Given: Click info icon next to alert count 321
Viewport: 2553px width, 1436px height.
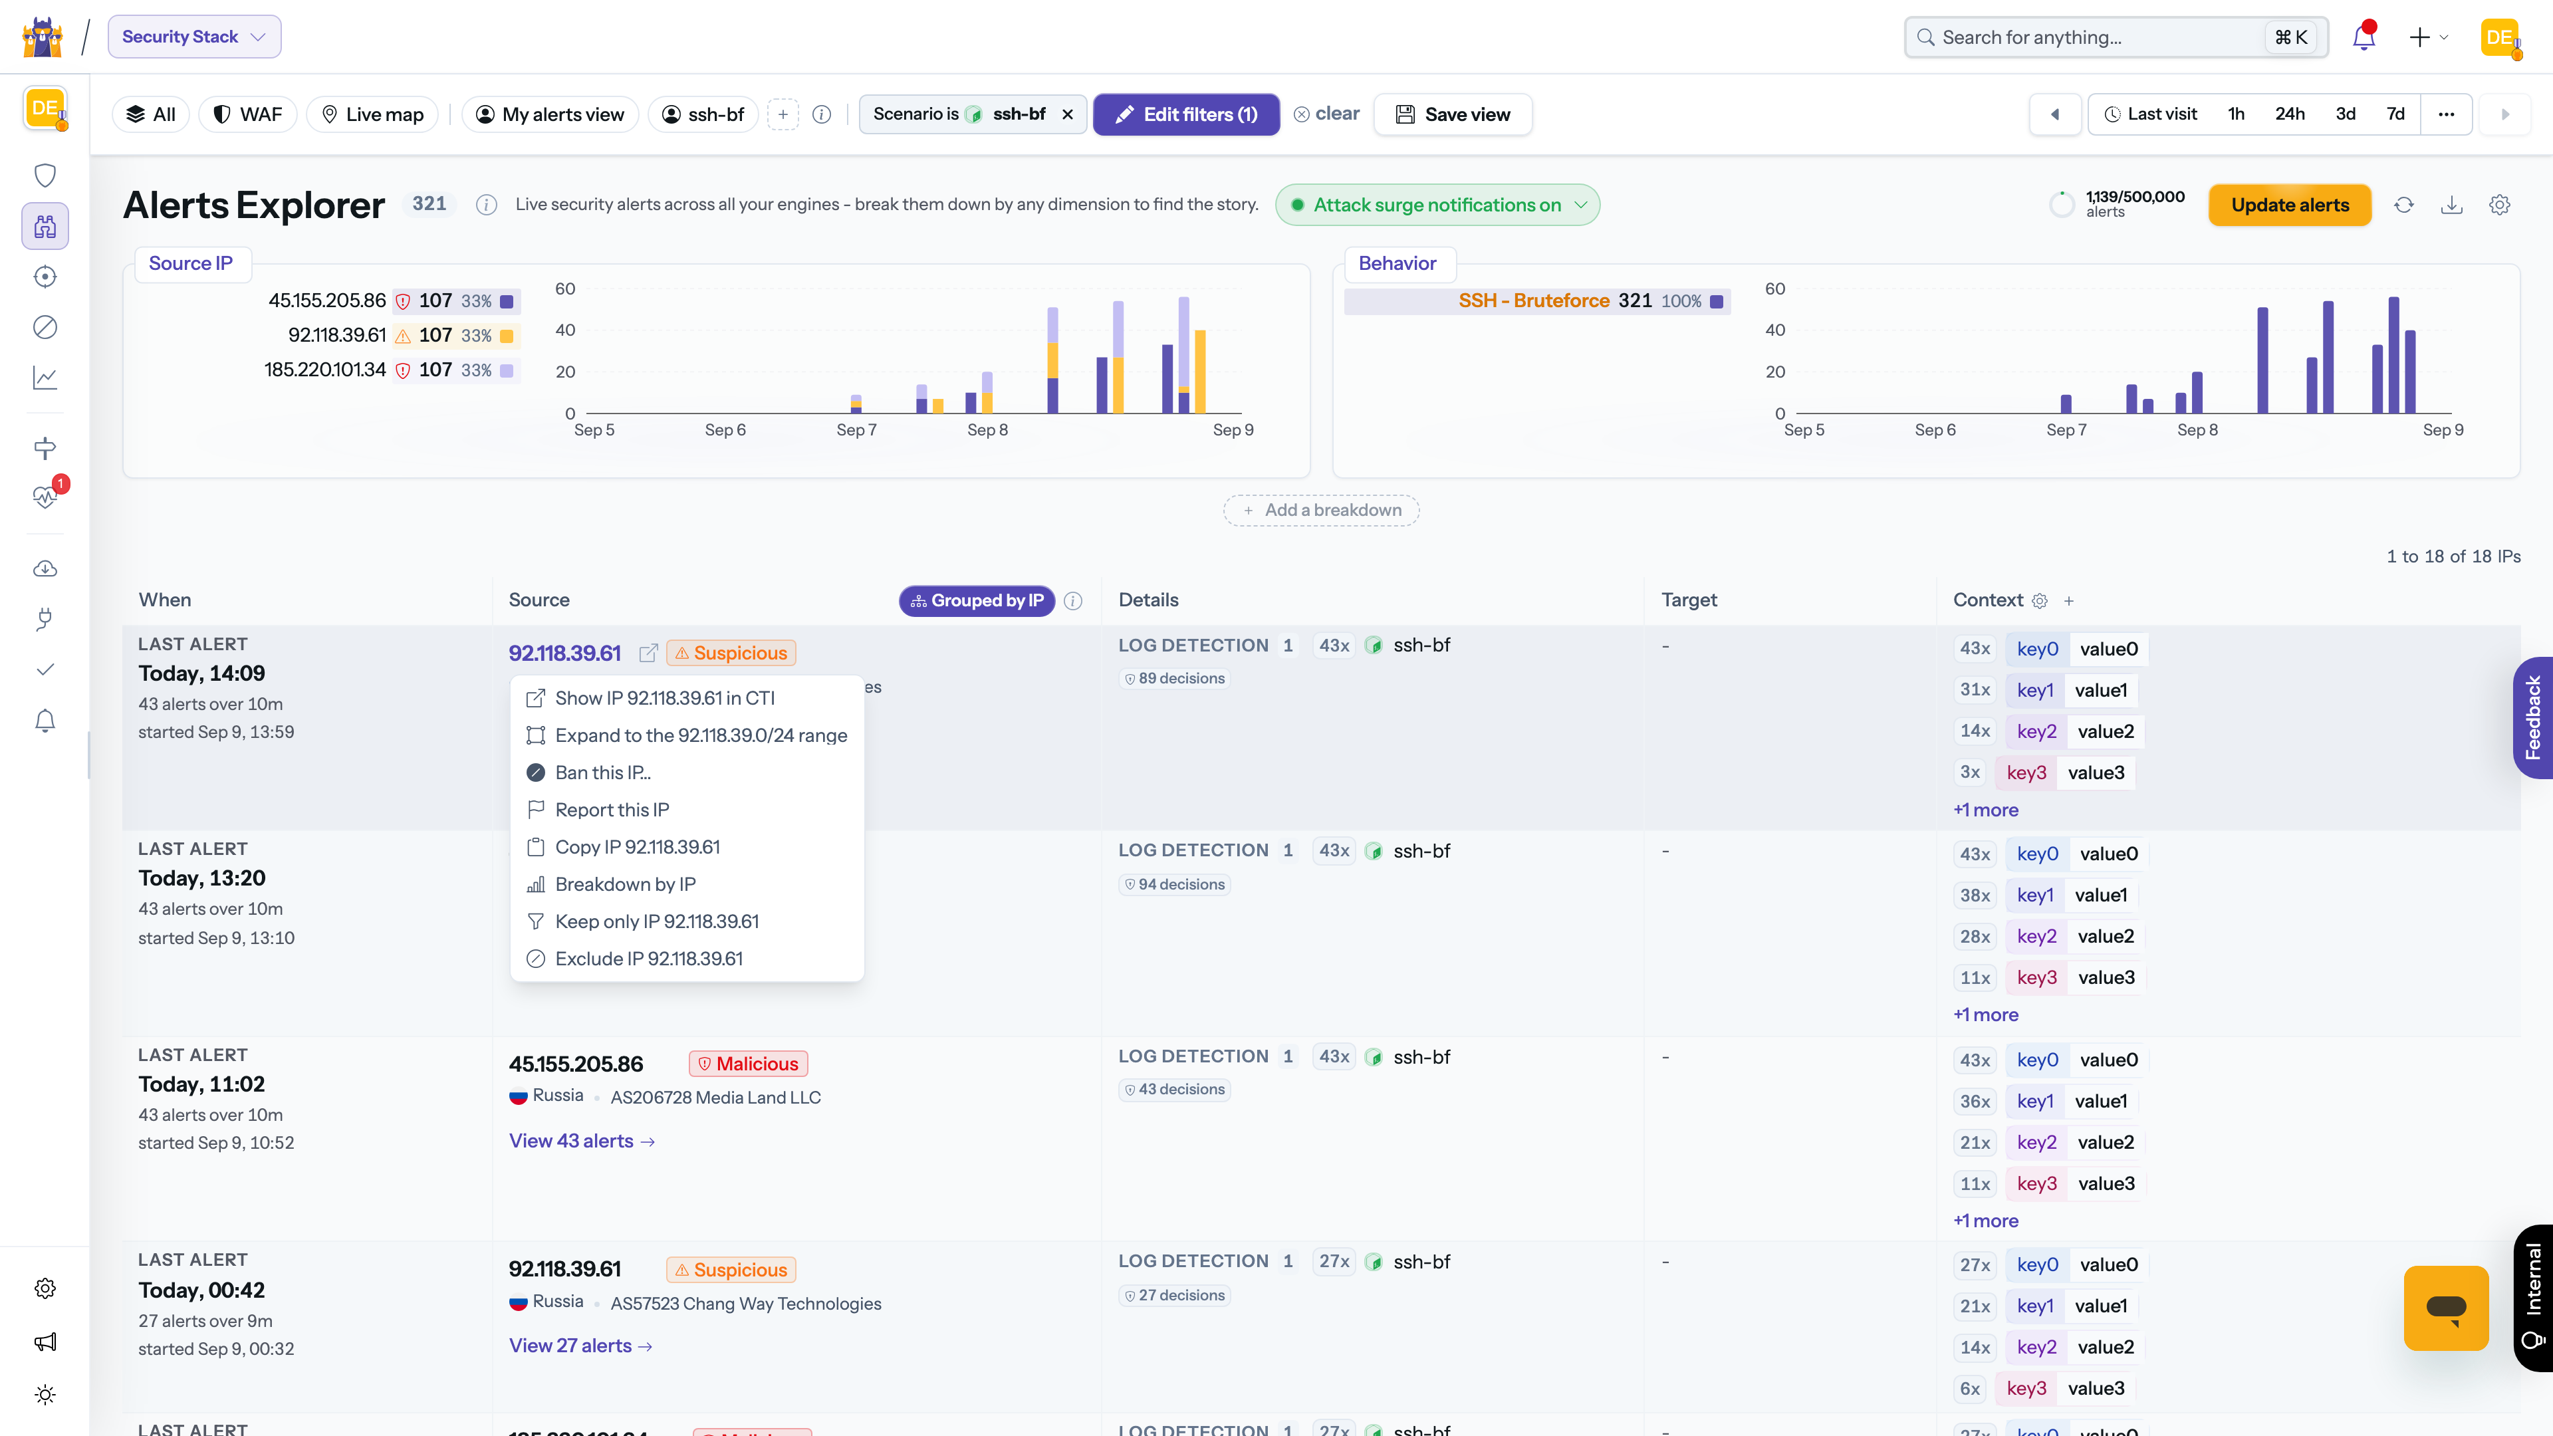Looking at the screenshot, I should tap(485, 204).
